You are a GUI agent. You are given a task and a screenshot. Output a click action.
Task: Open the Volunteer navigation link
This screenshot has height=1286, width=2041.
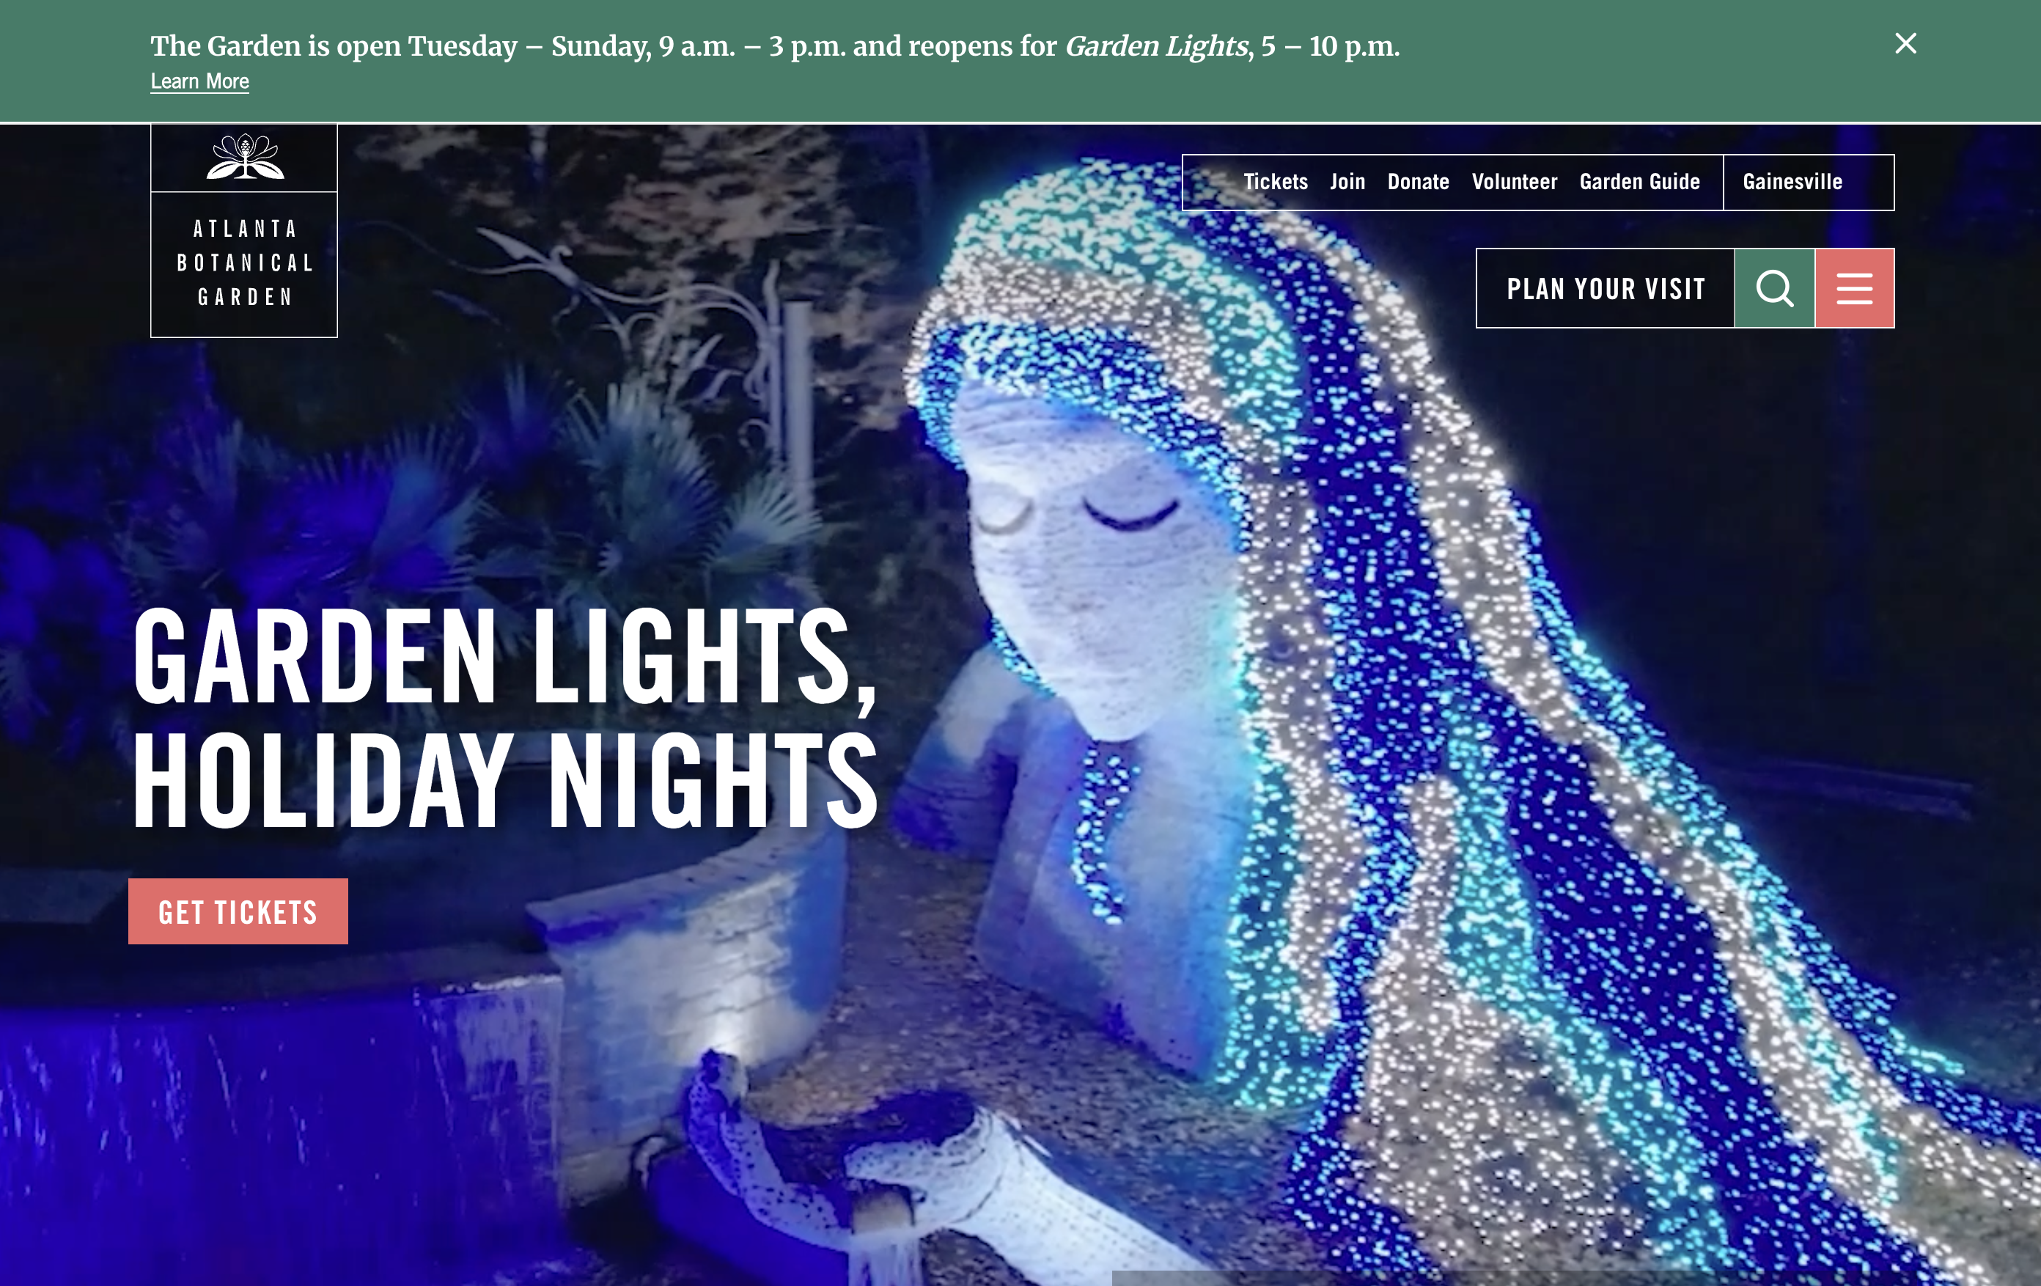coord(1515,181)
